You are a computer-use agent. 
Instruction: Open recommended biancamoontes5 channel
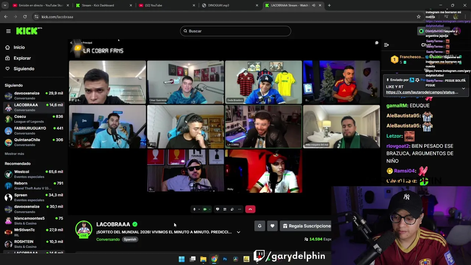tap(34, 221)
